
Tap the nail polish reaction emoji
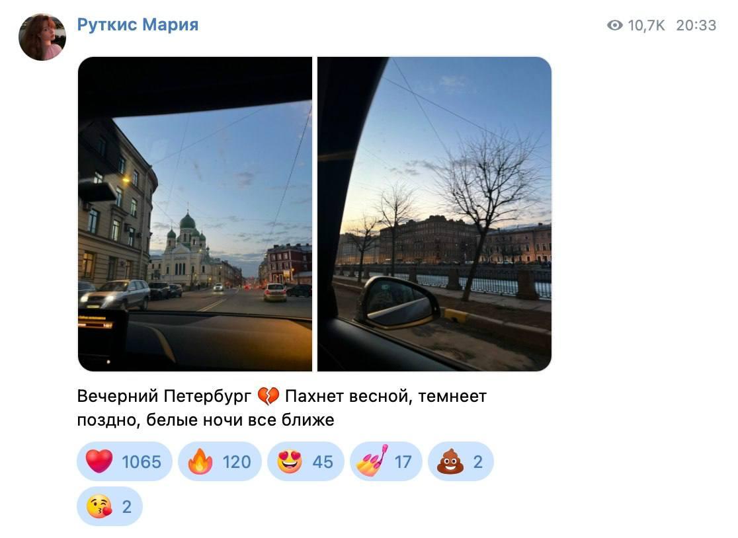(372, 461)
